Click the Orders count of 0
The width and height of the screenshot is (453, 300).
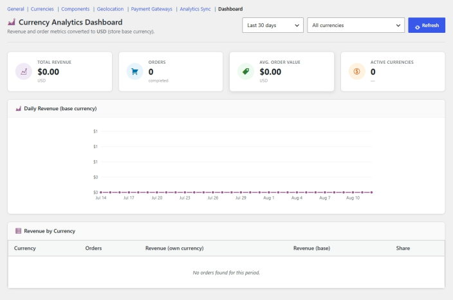151,71
